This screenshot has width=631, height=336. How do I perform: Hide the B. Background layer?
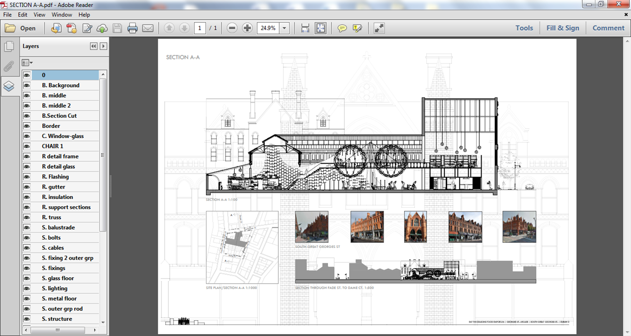[x=27, y=85]
